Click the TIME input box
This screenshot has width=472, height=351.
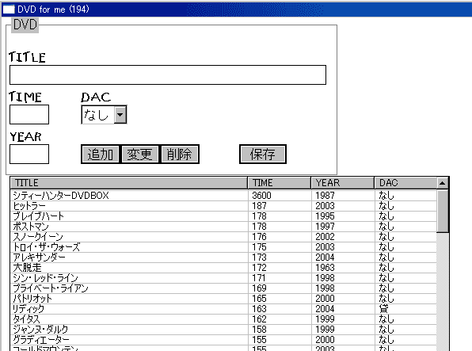pyautogui.click(x=29, y=114)
